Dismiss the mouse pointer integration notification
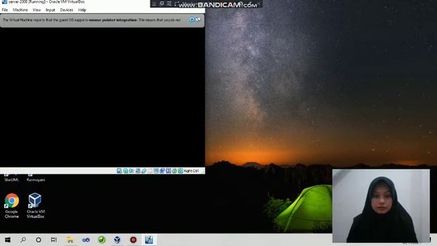 [192, 20]
